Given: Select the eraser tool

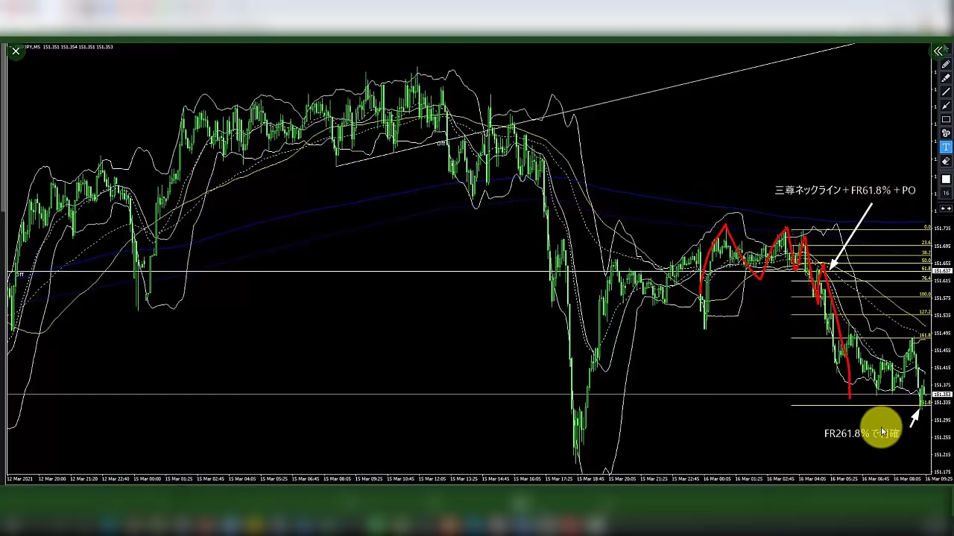Looking at the screenshot, I should pyautogui.click(x=946, y=161).
